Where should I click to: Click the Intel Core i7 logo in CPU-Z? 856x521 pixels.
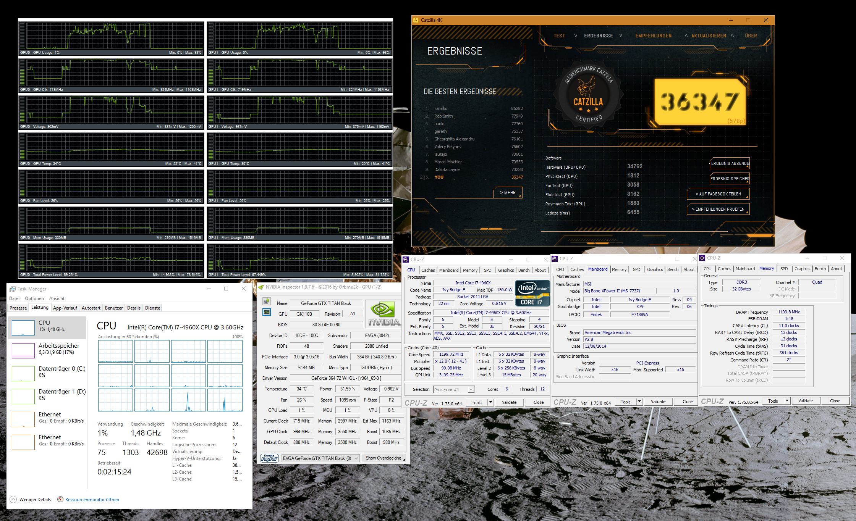click(532, 293)
